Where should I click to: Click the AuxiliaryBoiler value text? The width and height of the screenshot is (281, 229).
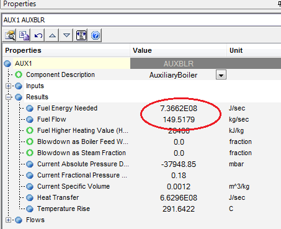tap(173, 75)
